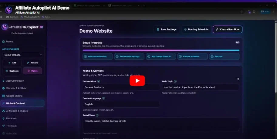This screenshot has height=139, width=277.
Task: Click the Add connection link step
Action: [97, 57]
